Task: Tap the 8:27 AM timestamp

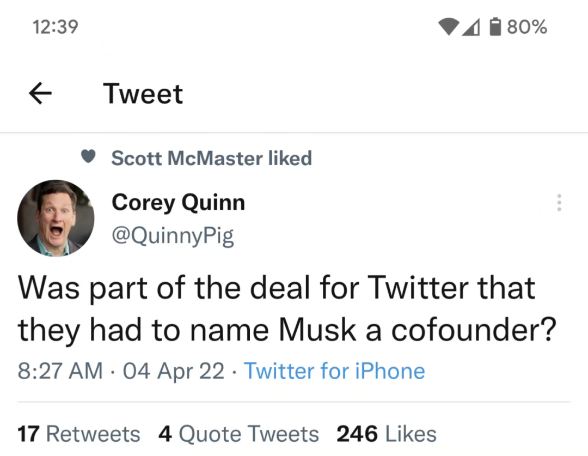Action: 60,371
